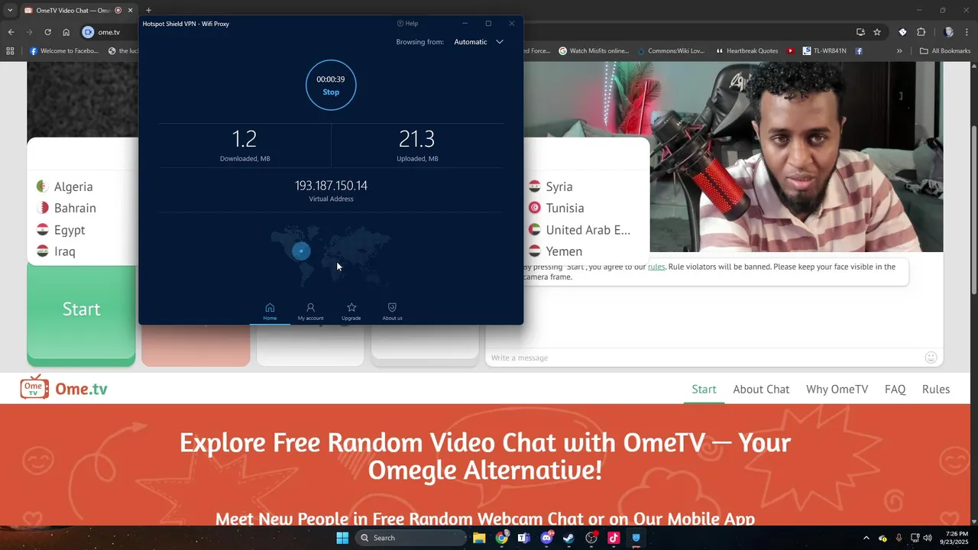Select the OmeTV Video Chat browser tab

(x=79, y=10)
